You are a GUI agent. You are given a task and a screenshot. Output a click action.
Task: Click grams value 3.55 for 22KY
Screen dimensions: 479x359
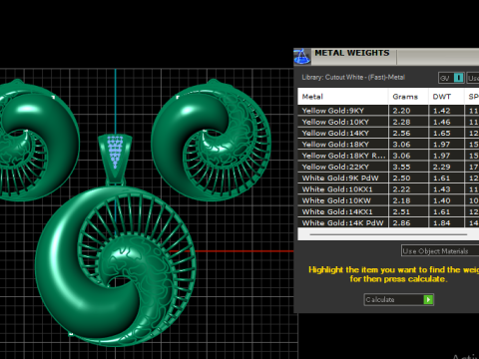(401, 167)
